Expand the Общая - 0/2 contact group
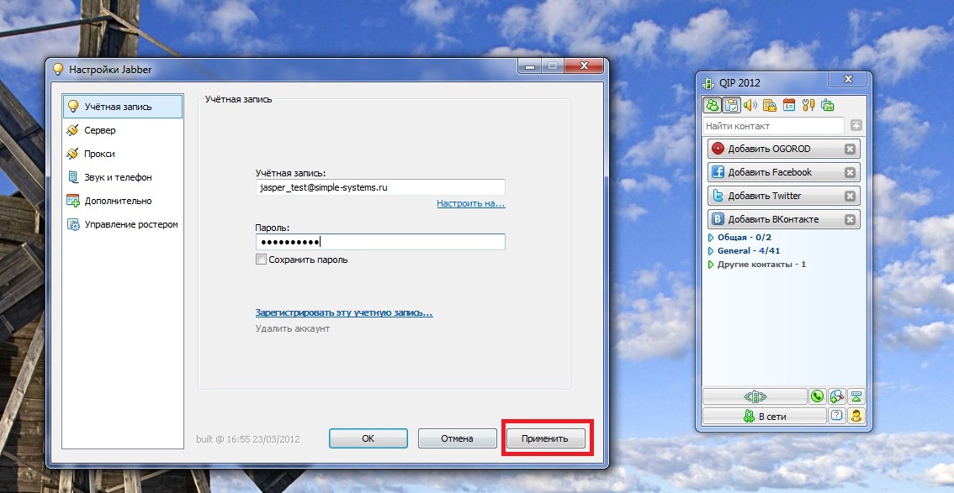This screenshot has height=493, width=954. click(x=711, y=238)
